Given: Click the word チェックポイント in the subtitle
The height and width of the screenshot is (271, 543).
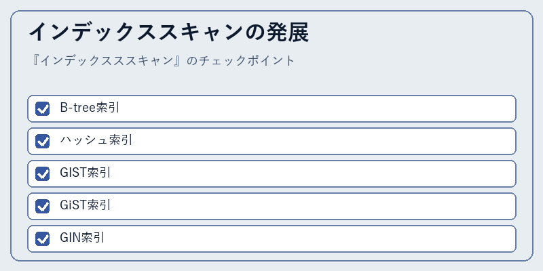Looking at the screenshot, I should (x=247, y=61).
